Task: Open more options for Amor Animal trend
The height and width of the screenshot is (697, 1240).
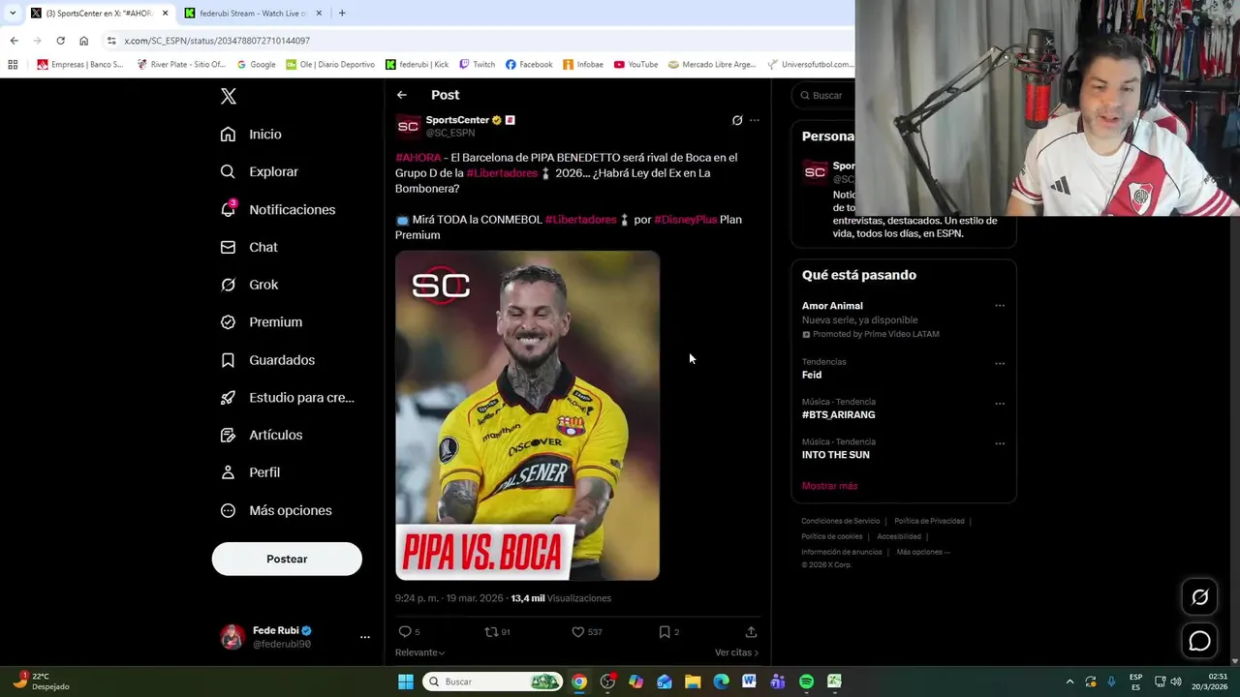Action: 1000,306
